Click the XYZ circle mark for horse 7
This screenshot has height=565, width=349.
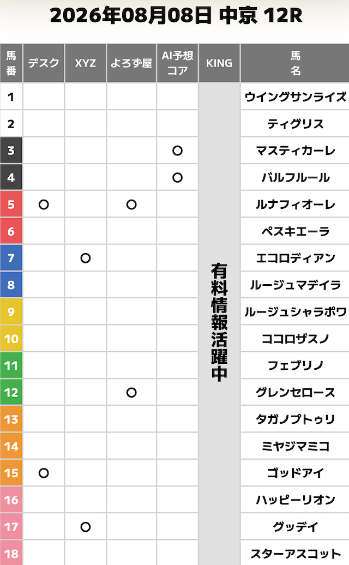[x=86, y=258]
